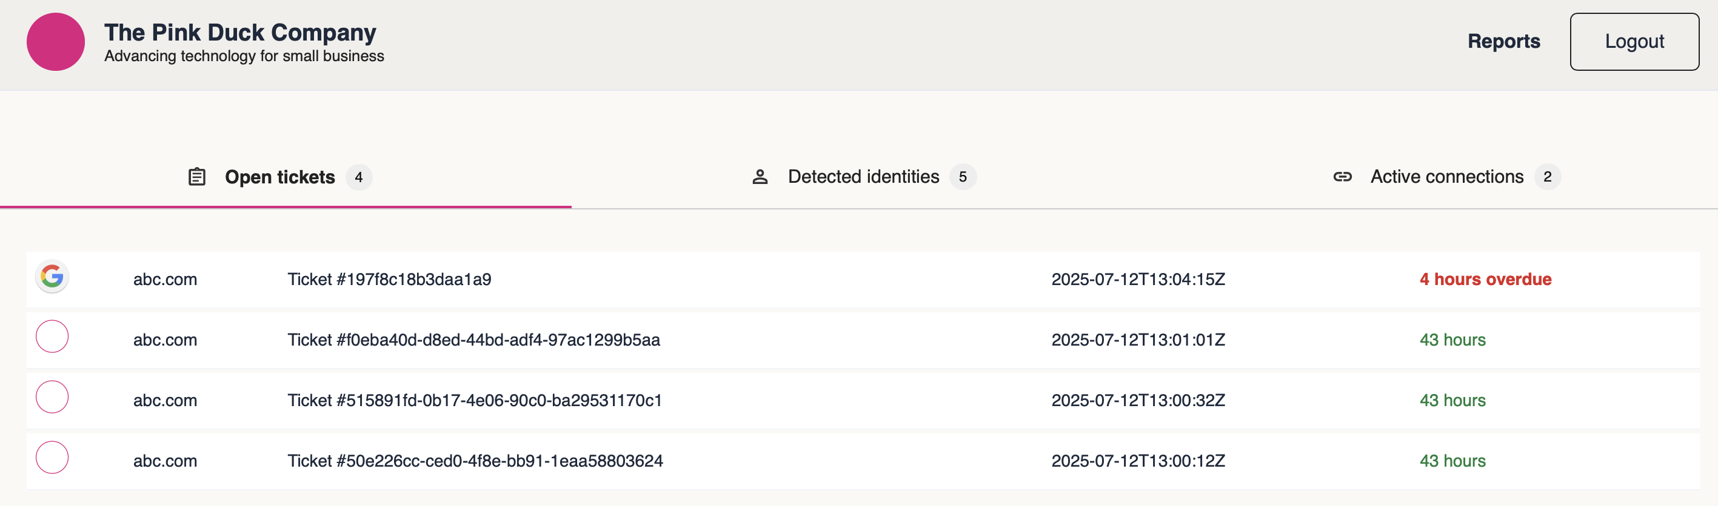This screenshot has width=1718, height=506.
Task: Click the 4 hours overdue status
Action: [x=1485, y=280]
